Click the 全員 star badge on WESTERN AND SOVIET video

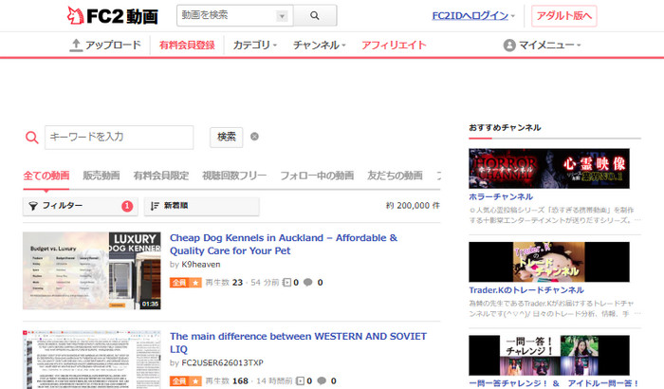(x=186, y=381)
